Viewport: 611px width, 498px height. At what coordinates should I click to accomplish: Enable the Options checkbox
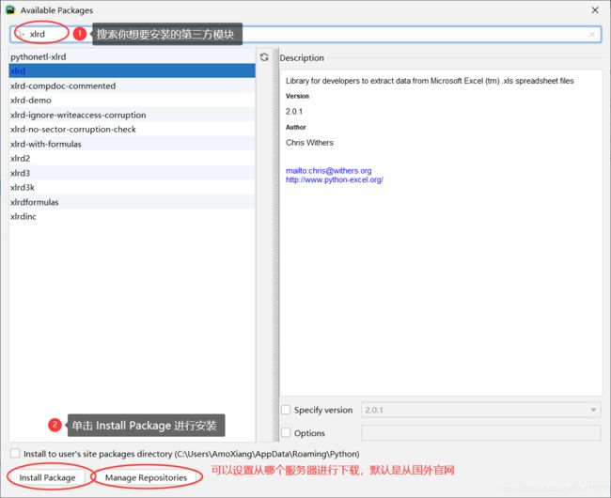pyautogui.click(x=286, y=432)
